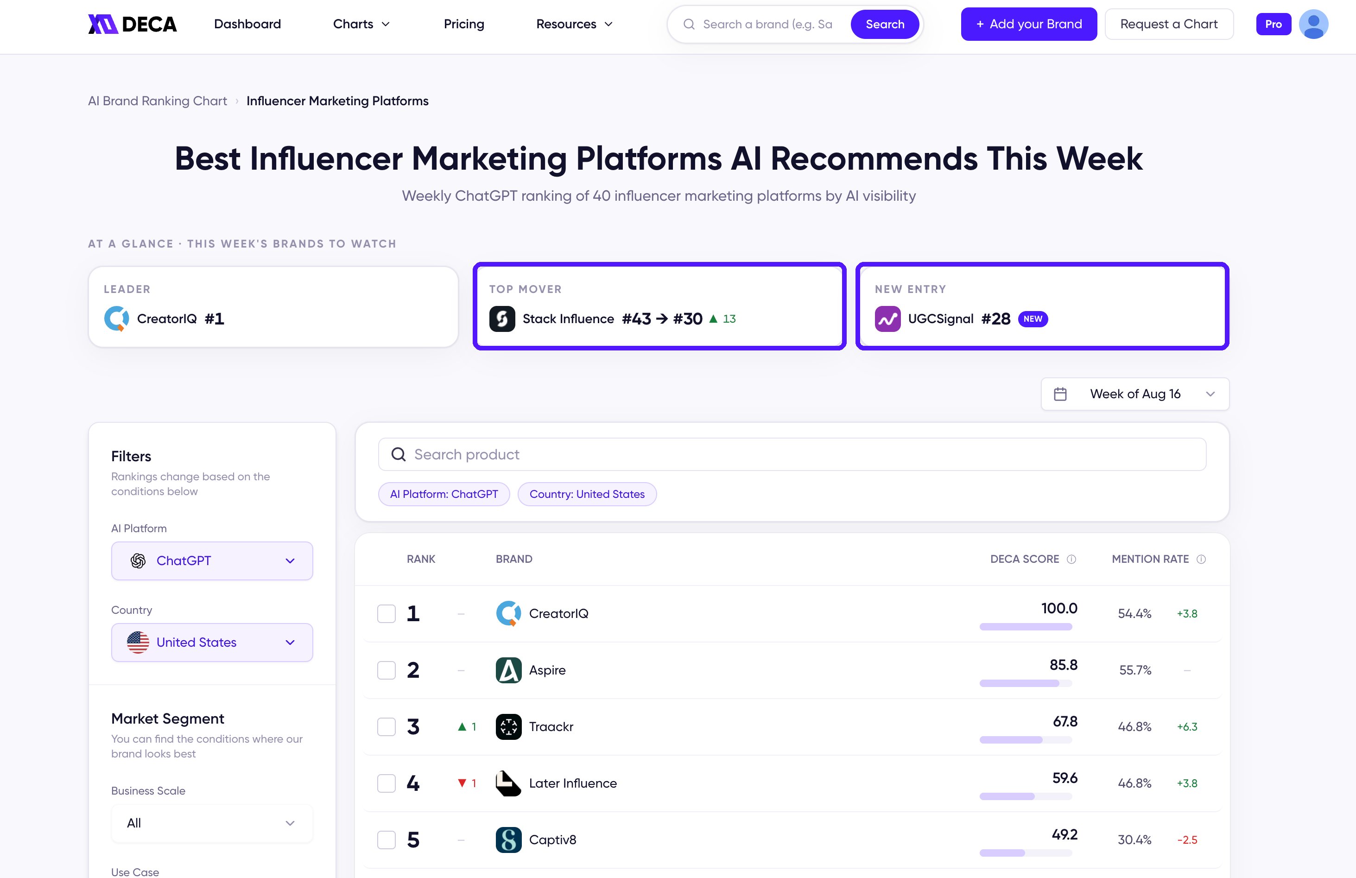The image size is (1356, 878).
Task: Open the AI Platform ChatGPT dropdown
Action: (212, 560)
